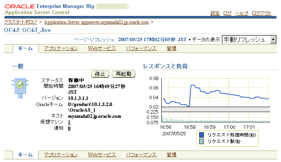Click the Oracle home path D:\product\10.1.3.2.0
Viewport: 281px width, 162px height.
click(90, 104)
